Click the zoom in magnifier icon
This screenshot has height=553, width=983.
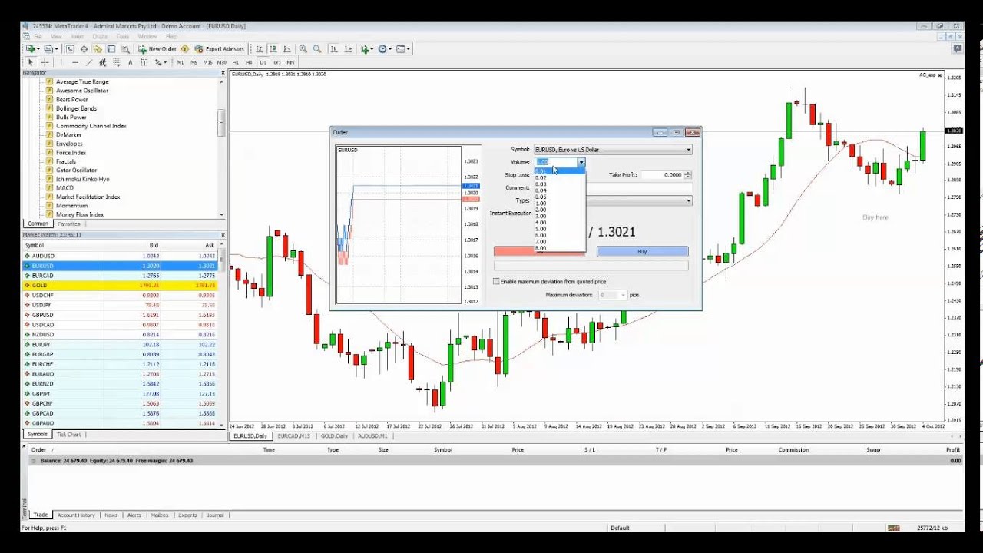(303, 49)
